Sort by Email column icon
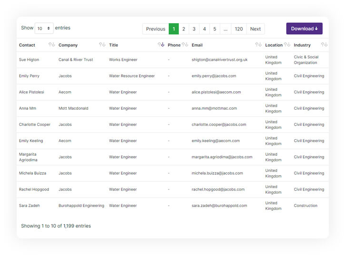Image resolution: width=345 pixels, height=255 pixels. tap(258, 45)
